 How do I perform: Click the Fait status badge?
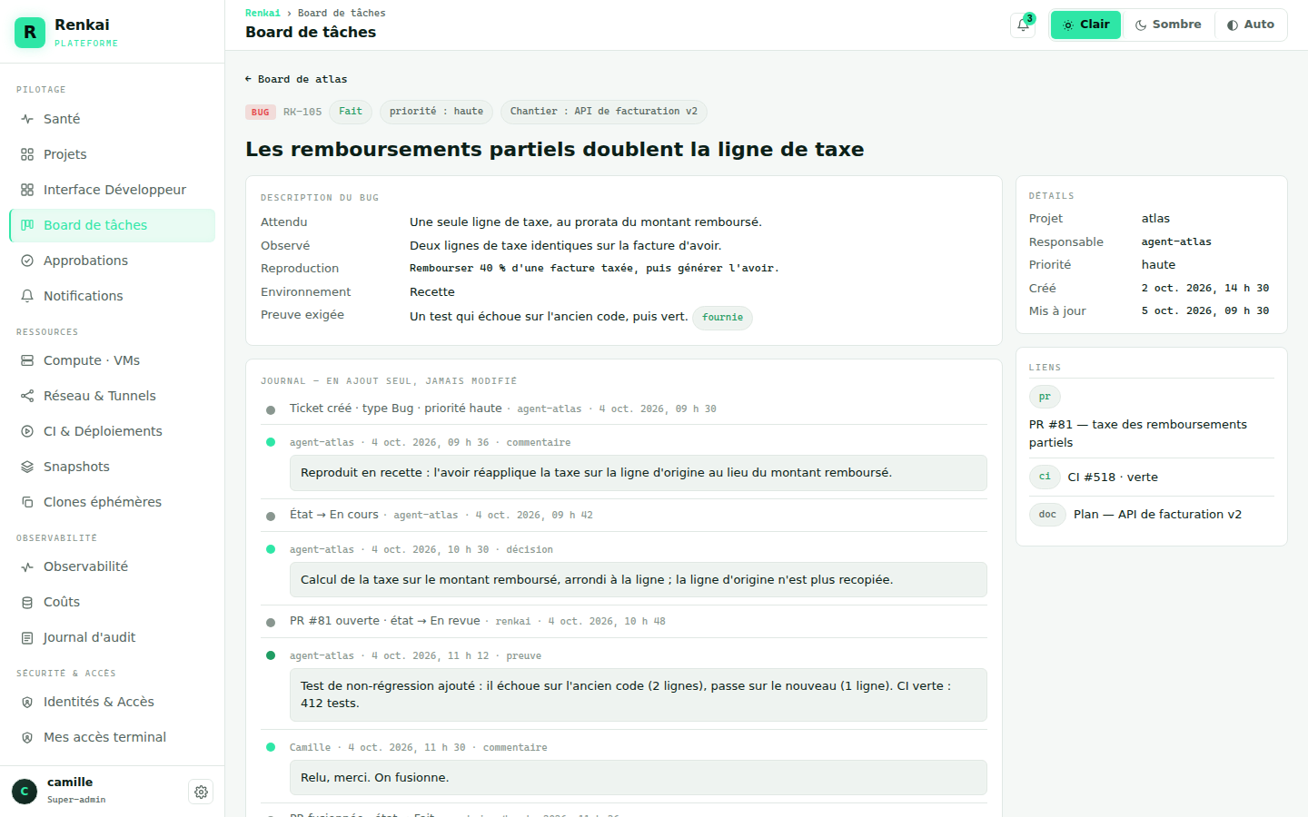(x=351, y=112)
